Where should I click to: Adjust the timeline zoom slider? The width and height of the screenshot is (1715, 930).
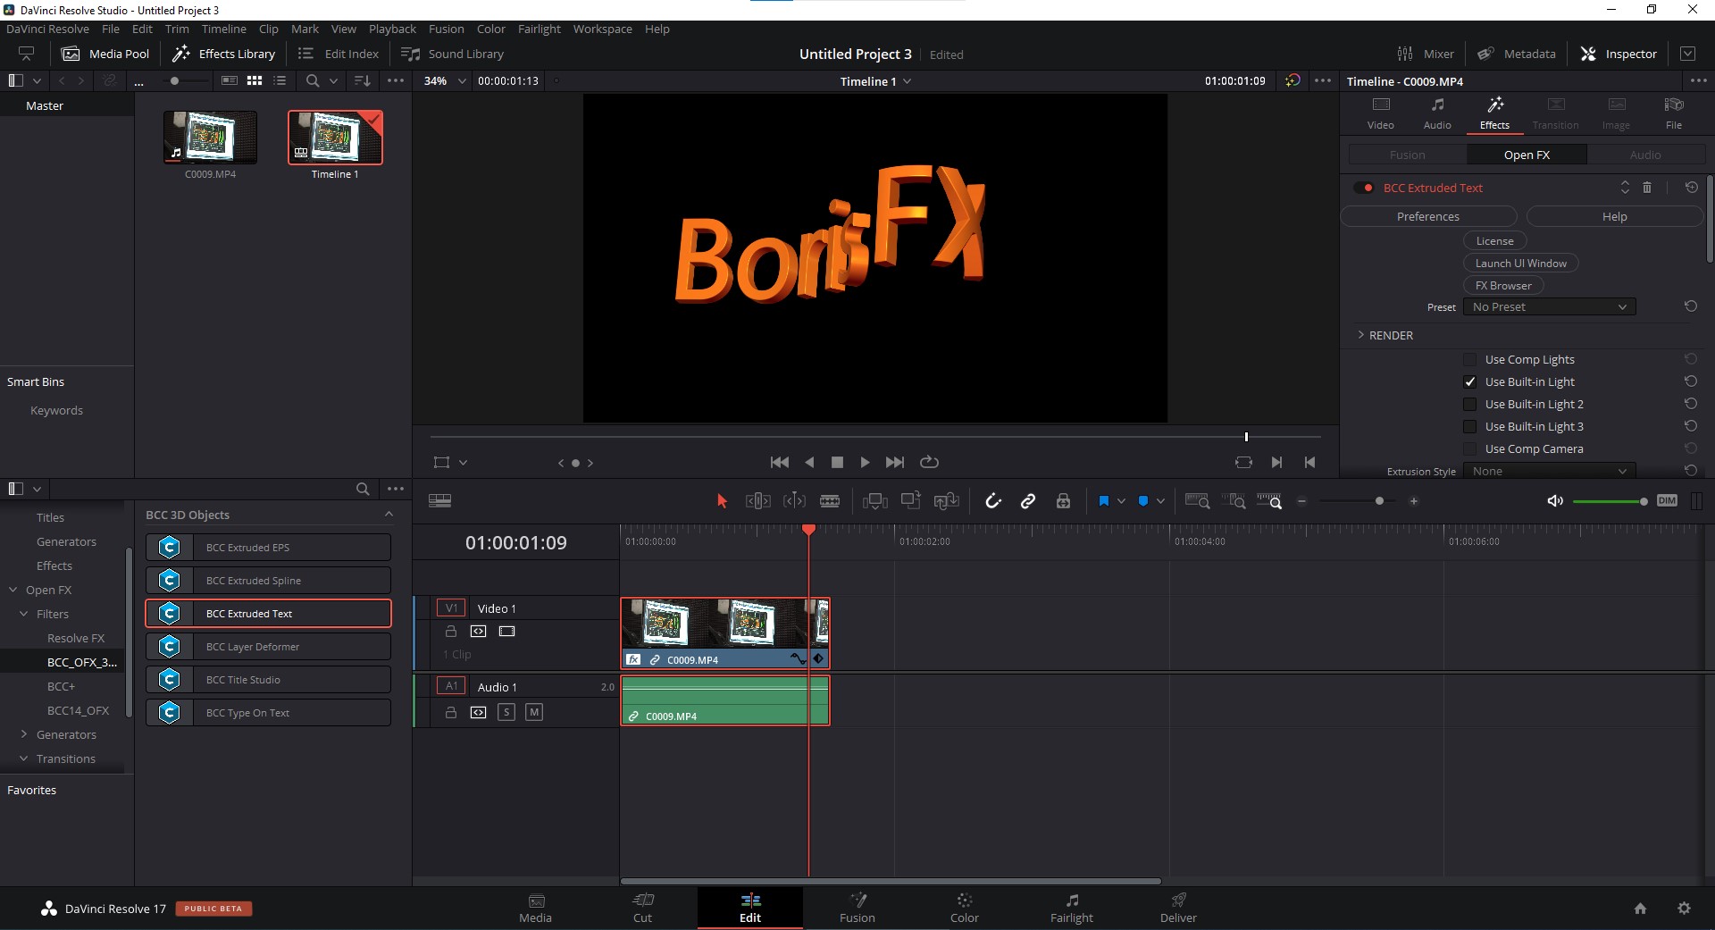[x=1379, y=501]
